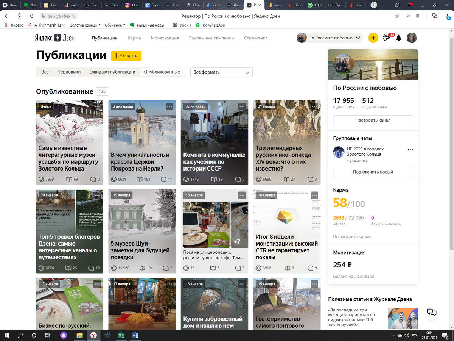Open Yandex Browser icon in taskbar
This screenshot has width=454, height=341.
pos(93,335)
